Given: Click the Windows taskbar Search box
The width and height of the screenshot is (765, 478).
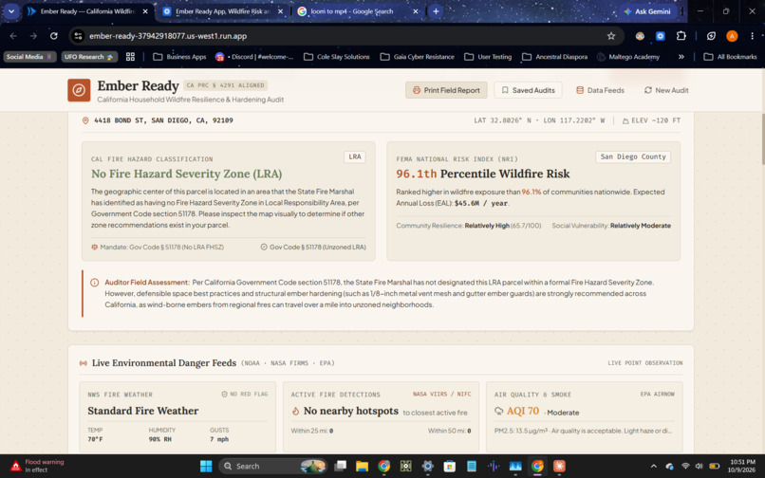Looking at the screenshot, I should click(272, 467).
